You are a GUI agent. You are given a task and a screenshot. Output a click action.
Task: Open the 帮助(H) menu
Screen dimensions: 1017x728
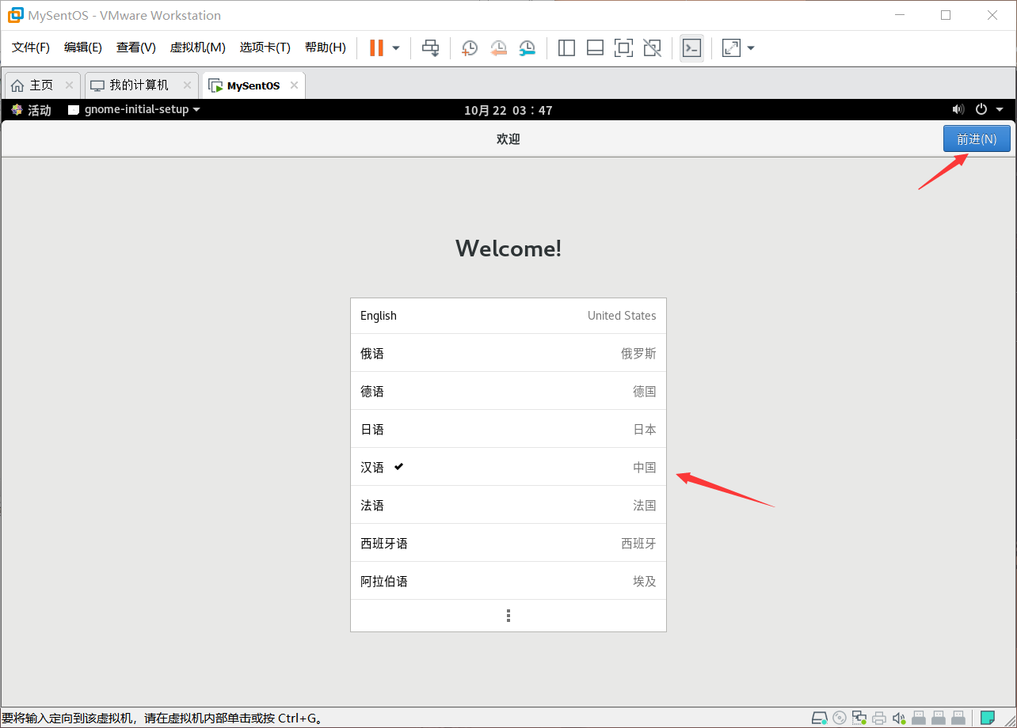[326, 47]
